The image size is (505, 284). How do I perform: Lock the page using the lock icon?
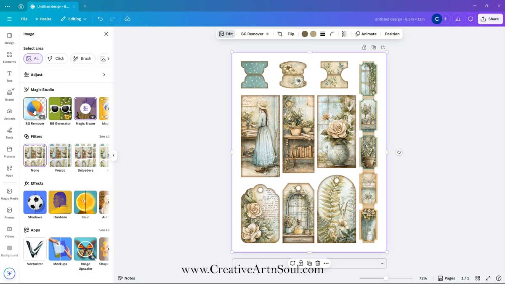point(364,47)
